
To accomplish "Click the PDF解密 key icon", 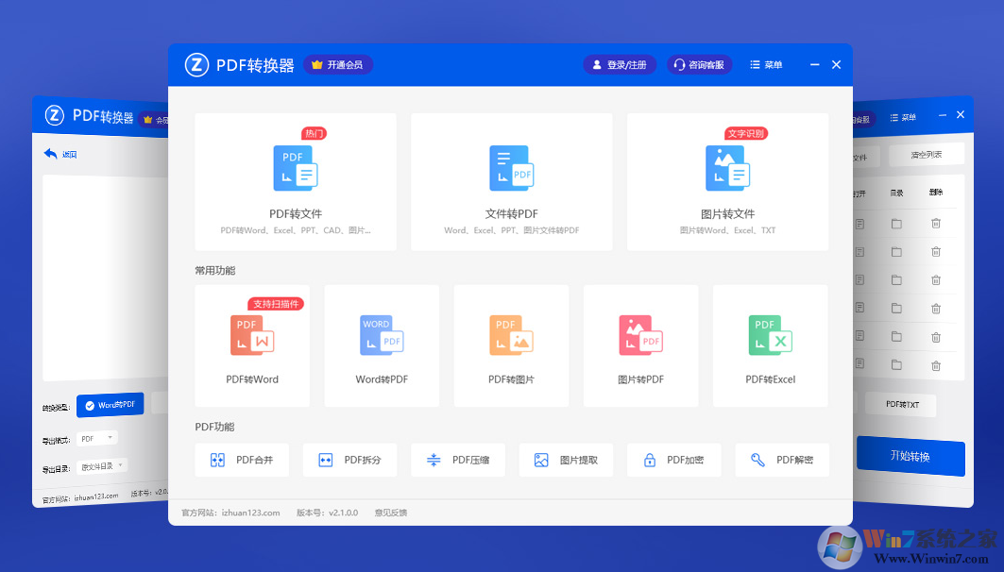I will (x=756, y=460).
